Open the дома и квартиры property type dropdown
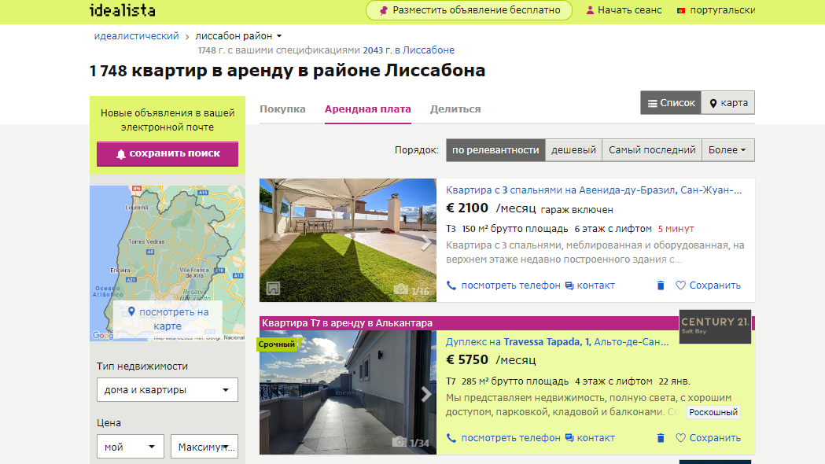 (x=168, y=389)
